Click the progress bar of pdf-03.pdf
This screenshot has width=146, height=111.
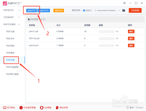click(x=107, y=46)
